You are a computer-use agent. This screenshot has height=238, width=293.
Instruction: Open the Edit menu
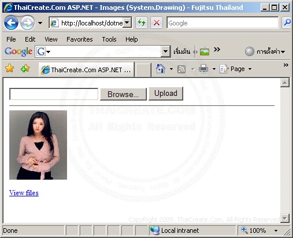coord(30,39)
